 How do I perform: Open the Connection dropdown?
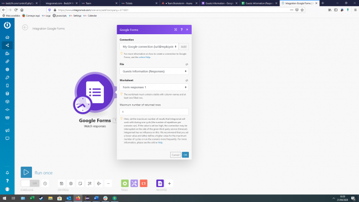(x=149, y=47)
